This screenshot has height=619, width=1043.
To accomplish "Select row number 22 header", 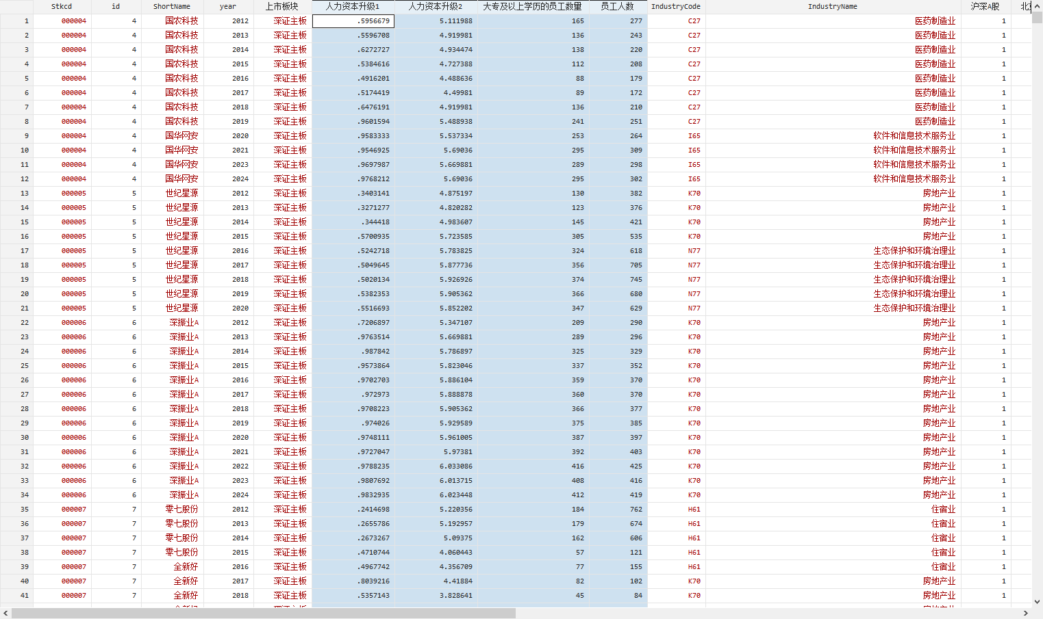I will tap(16, 322).
